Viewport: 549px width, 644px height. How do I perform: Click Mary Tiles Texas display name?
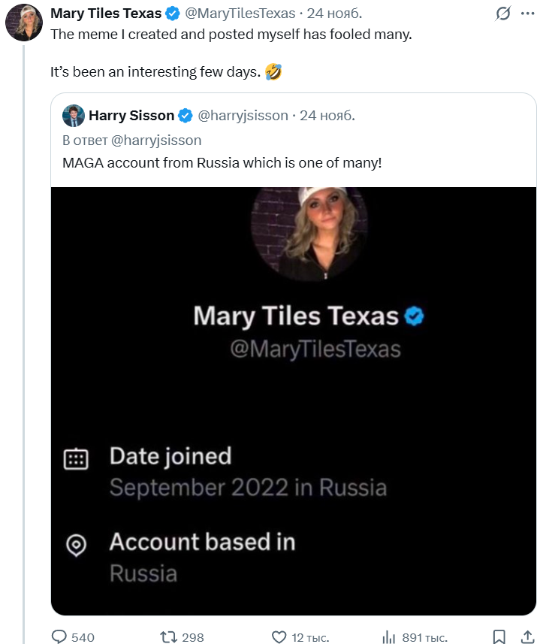(x=105, y=14)
